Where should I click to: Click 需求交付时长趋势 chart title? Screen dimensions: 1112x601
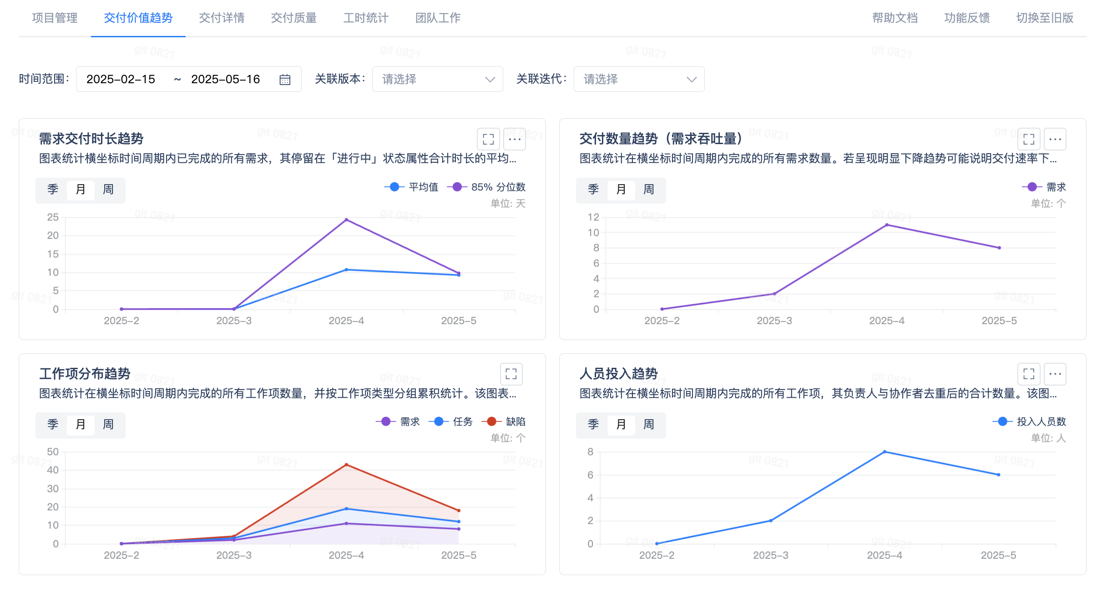point(91,139)
